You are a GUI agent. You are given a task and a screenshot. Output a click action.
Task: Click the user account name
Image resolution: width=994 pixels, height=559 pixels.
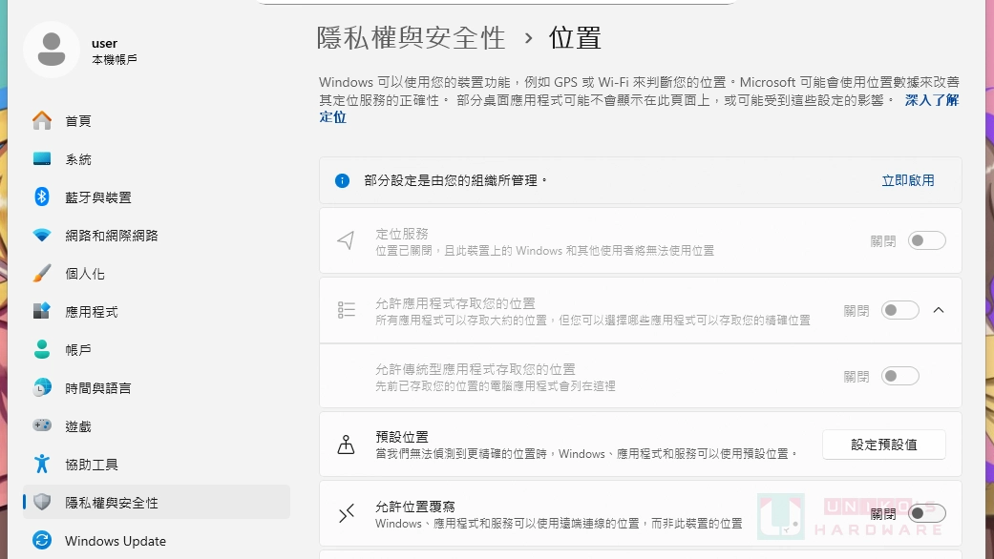click(x=105, y=43)
